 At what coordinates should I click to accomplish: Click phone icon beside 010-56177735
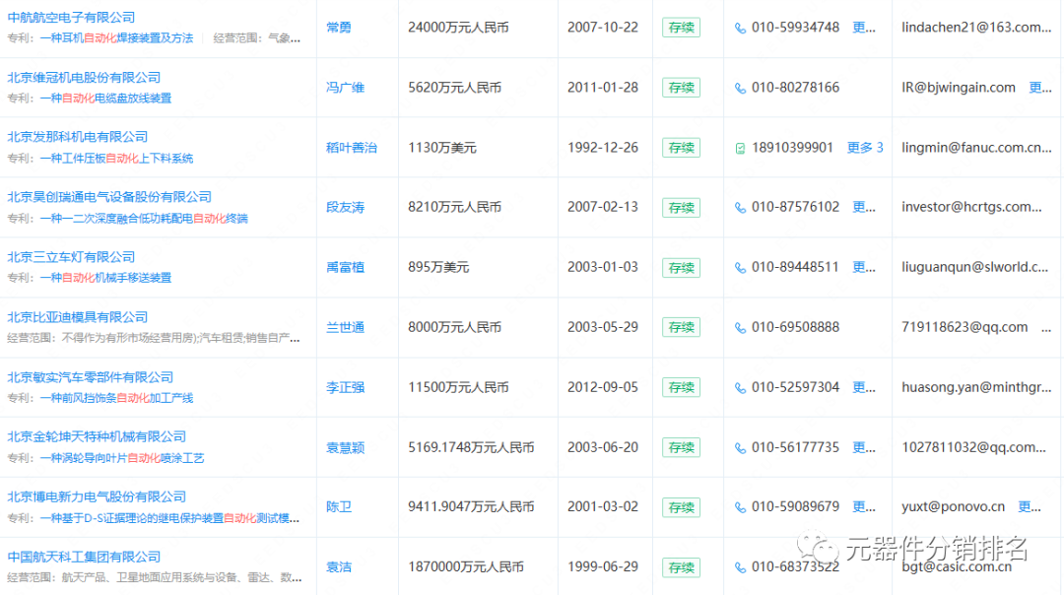740,448
